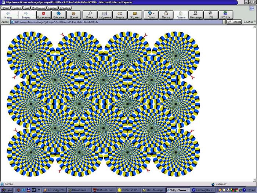This screenshot has width=257, height=193.
Task: Open the Назад history dropdown arrow
Action: coord(17,15)
